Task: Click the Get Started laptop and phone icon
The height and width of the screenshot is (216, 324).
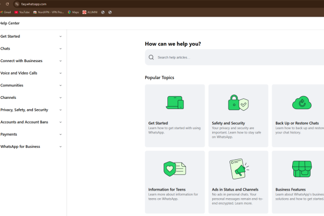Action: click(175, 103)
